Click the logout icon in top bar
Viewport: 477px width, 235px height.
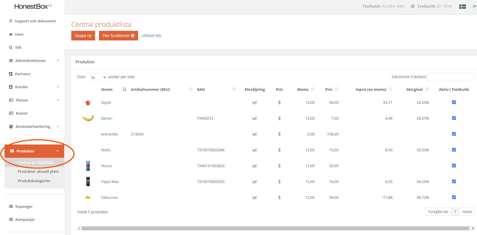474,6
